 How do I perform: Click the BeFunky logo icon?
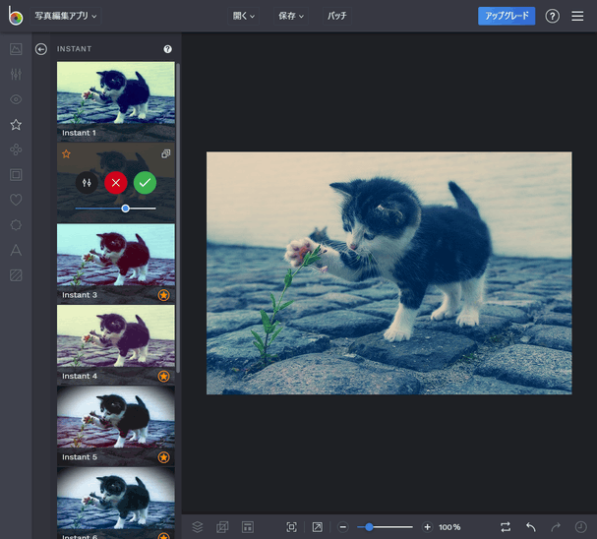tap(15, 16)
